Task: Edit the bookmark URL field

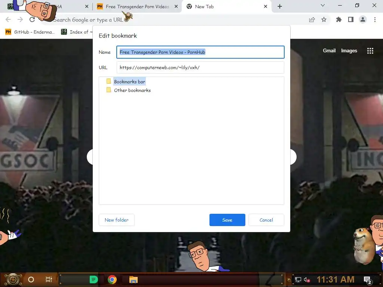Action: [x=200, y=67]
